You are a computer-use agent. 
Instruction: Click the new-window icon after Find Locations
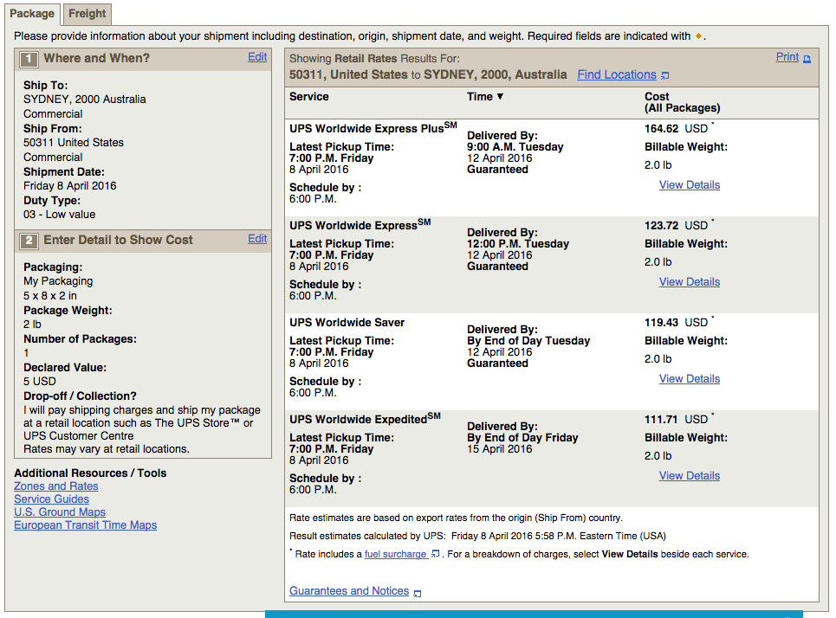click(x=665, y=76)
